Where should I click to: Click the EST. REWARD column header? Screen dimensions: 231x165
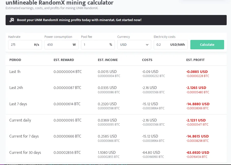point(64,60)
